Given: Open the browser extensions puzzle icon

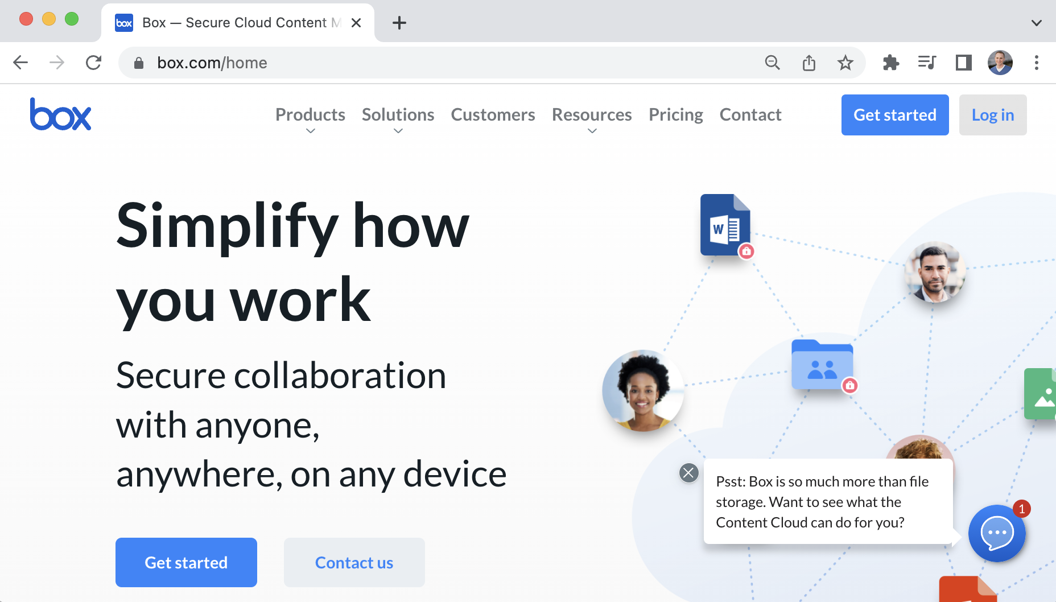Looking at the screenshot, I should pyautogui.click(x=890, y=63).
